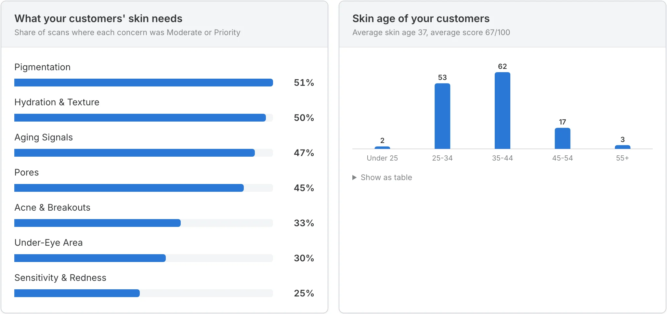Viewport: 667px width, 314px height.
Task: Select the Skin age of your customers heading
Action: tap(421, 19)
